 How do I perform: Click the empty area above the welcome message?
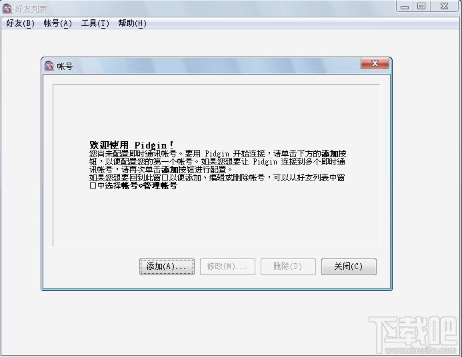[x=217, y=110]
